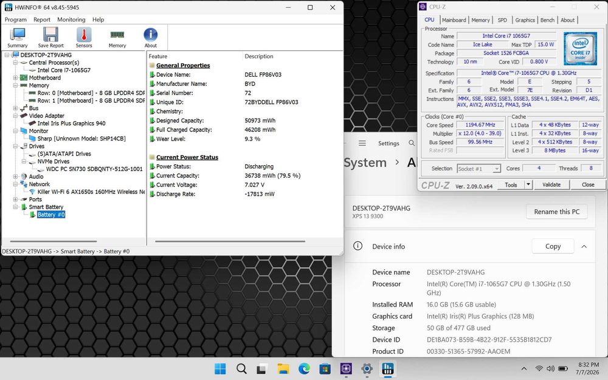Switch to CPU-Z via its taskbar icon
608x380 pixels.
pyautogui.click(x=346, y=369)
